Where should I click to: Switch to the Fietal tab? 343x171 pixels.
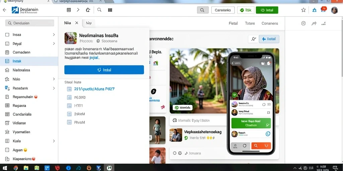pos(233,23)
